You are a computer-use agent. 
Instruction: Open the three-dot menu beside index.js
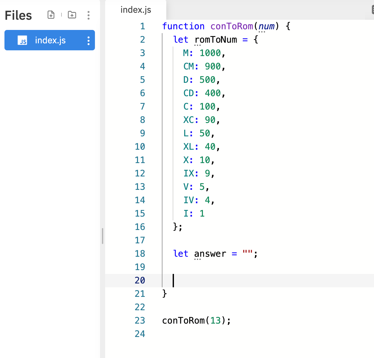coord(88,40)
